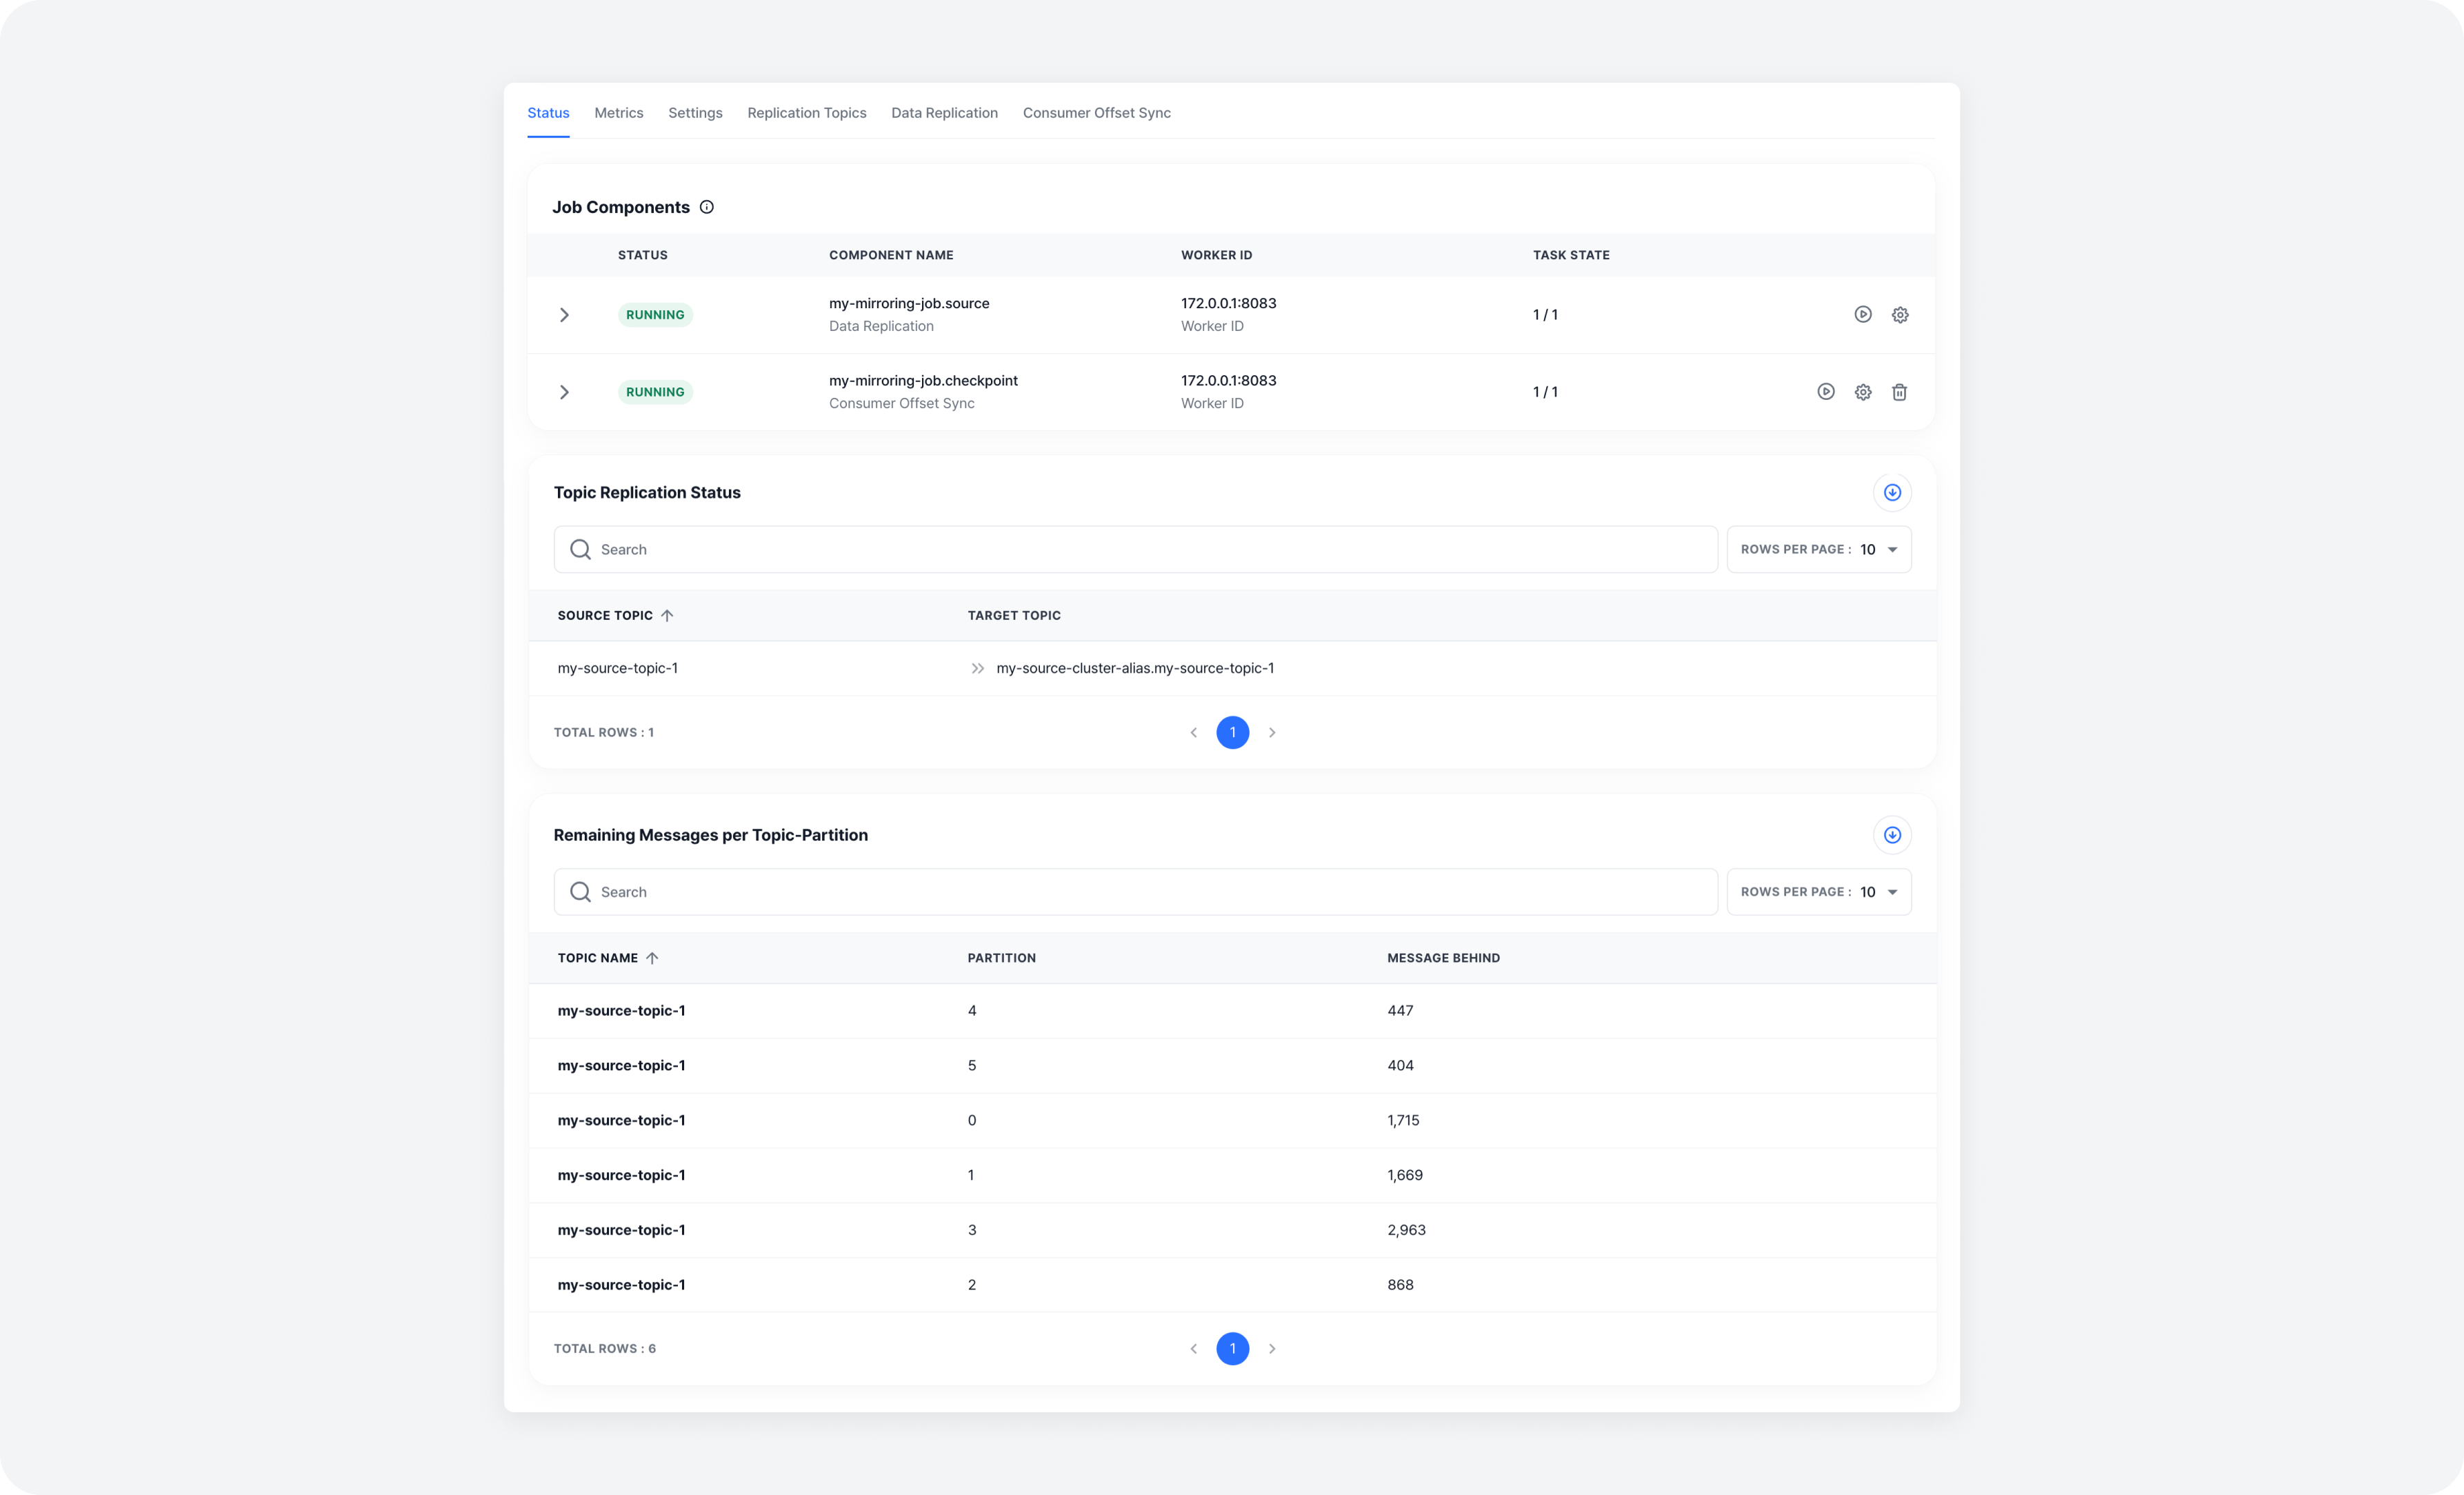Image resolution: width=2464 pixels, height=1495 pixels.
Task: Go to next page in Topic Replication Status
Action: (x=1271, y=732)
